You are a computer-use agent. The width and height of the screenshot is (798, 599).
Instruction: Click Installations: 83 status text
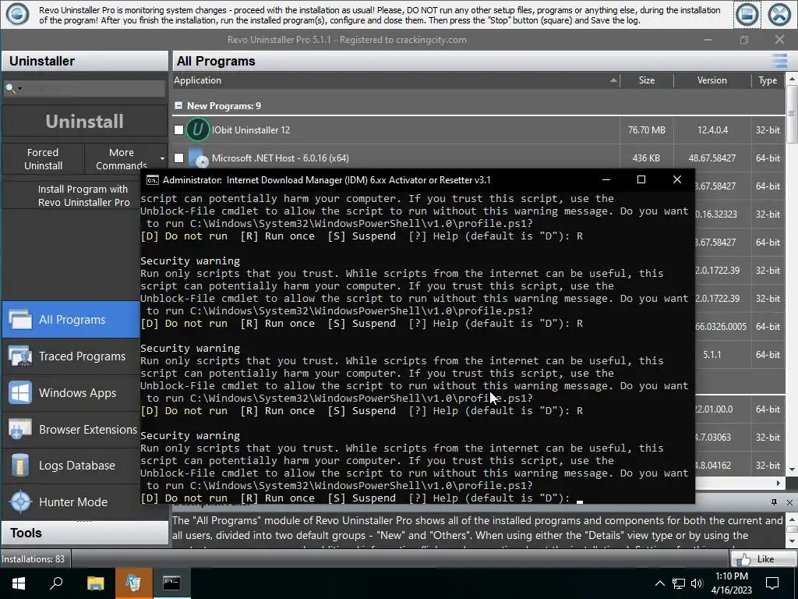click(x=33, y=558)
